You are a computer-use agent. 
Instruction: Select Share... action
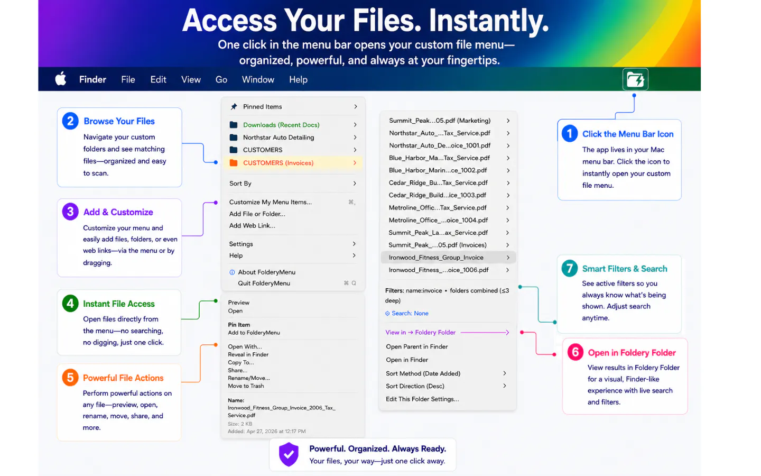[237, 371]
